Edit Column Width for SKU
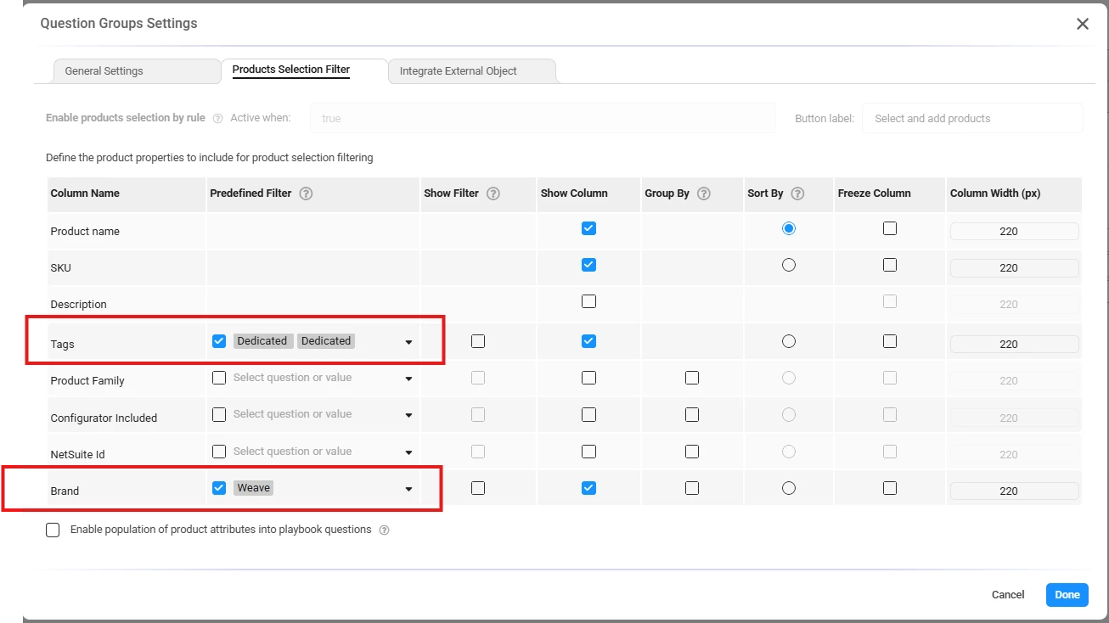This screenshot has height=623, width=1109. pyautogui.click(x=1014, y=267)
